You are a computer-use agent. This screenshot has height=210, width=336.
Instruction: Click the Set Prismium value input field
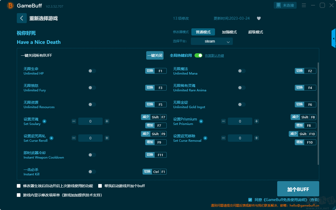tap(240, 121)
